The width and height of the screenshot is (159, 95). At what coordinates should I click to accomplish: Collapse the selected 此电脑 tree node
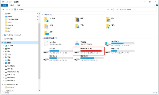[2, 43]
